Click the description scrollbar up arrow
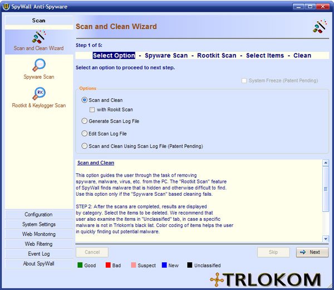Viewport: 334px width, 290px height. [326, 163]
